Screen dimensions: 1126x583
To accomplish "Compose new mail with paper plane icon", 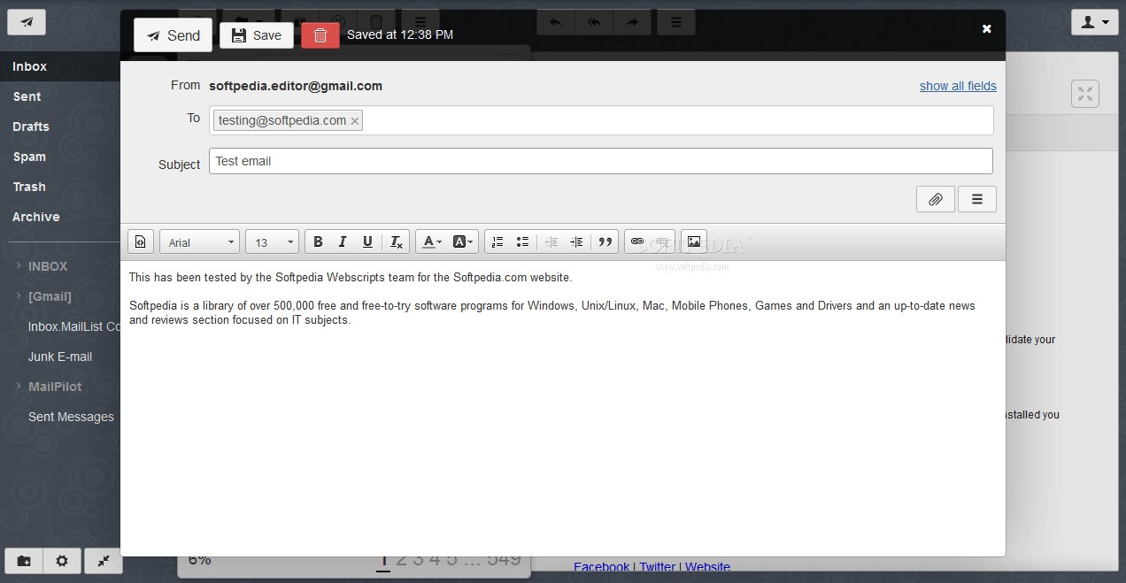I will point(27,22).
